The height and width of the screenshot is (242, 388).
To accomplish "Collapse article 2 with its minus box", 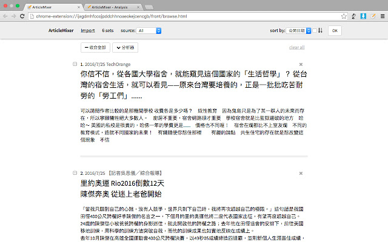I will [x=75, y=173].
